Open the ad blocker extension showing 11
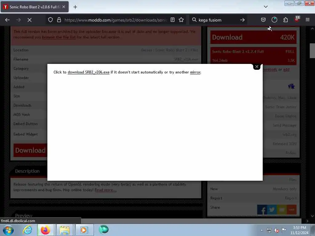 point(297,19)
